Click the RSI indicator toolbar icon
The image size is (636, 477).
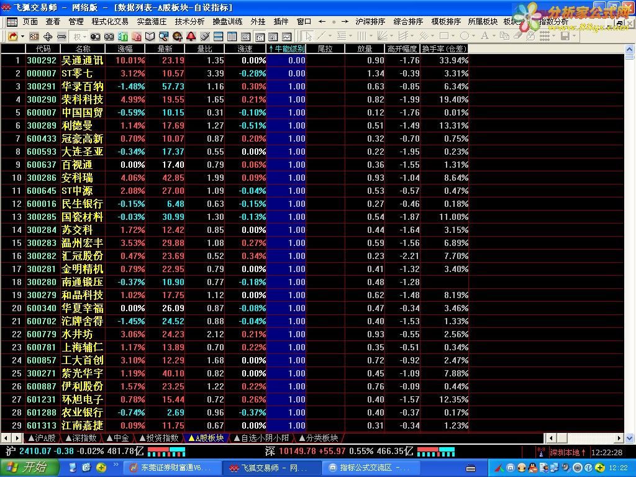coord(34,37)
